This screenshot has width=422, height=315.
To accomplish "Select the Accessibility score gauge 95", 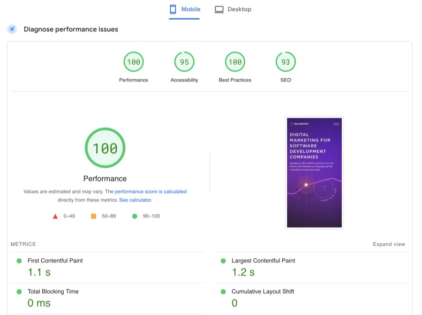I will (184, 62).
